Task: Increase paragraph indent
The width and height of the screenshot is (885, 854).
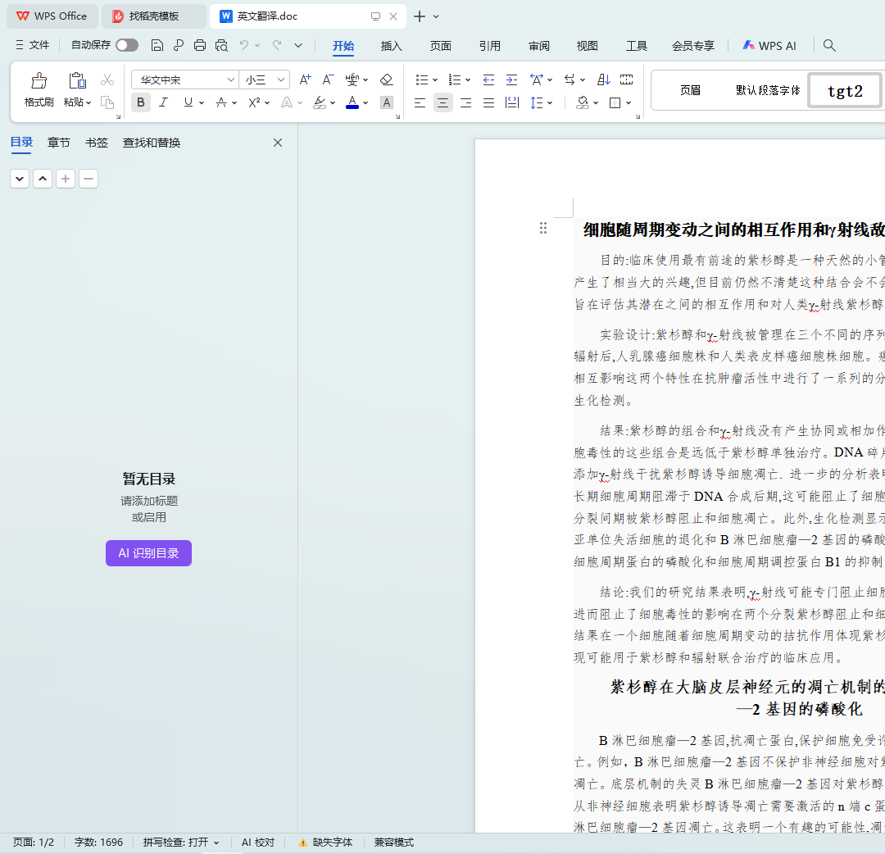Action: pos(512,79)
